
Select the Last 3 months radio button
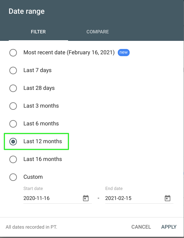[x=13, y=106]
